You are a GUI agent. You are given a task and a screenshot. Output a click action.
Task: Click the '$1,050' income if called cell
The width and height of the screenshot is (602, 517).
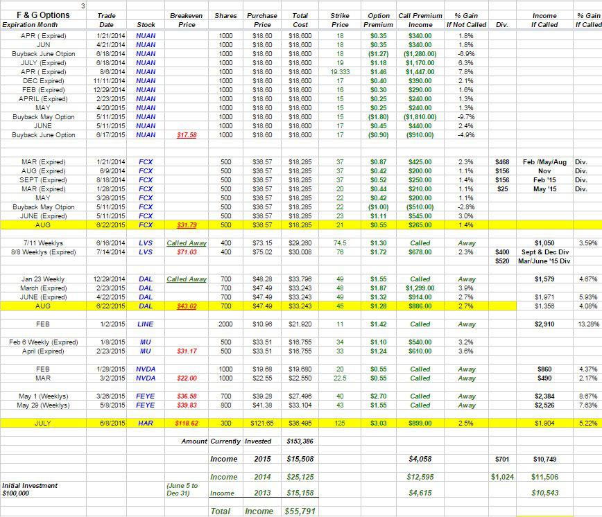pos(544,243)
